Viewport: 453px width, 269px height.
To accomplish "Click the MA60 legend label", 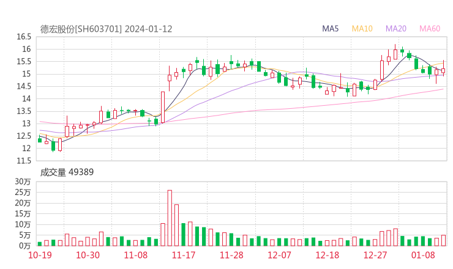I will coord(430,29).
